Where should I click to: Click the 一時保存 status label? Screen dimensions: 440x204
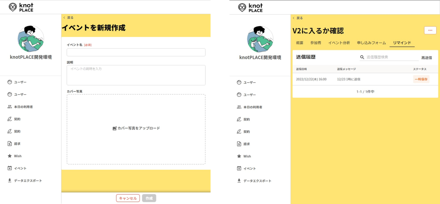pos(421,79)
